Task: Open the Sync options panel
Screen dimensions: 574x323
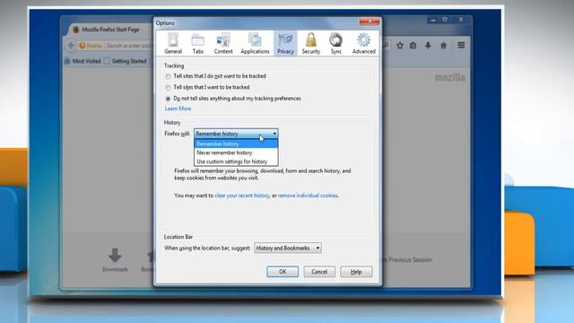Action: (335, 44)
